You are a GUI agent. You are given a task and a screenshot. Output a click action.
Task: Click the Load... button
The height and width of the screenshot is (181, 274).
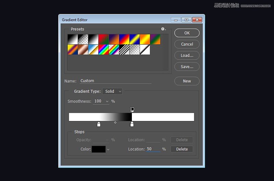[x=187, y=55]
